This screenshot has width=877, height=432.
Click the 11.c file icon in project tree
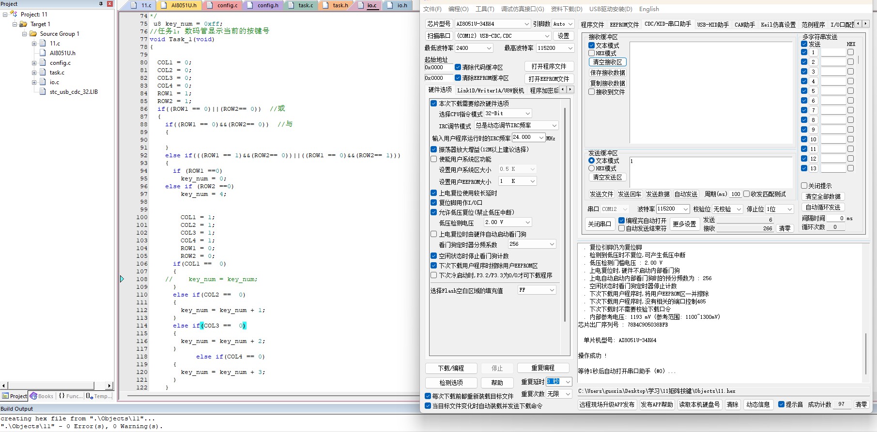point(43,44)
